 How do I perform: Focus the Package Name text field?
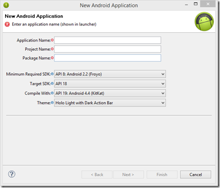[107, 58]
